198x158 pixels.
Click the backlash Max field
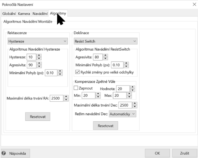pyautogui.click(x=120, y=95)
